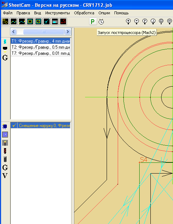173x224 pixels.
Task: Toggle the nested rectangles display icon
Action: point(30,21)
